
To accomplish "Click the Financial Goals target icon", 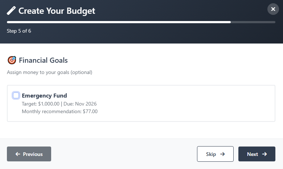I will (x=12, y=60).
